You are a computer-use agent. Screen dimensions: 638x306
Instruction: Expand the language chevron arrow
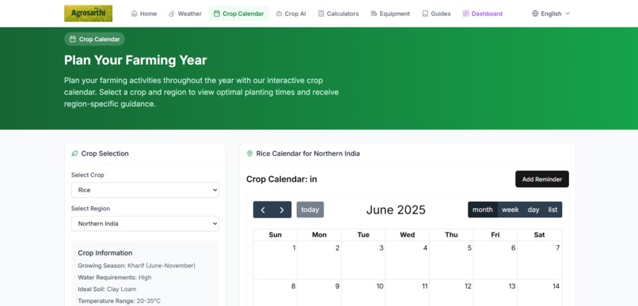(x=568, y=13)
